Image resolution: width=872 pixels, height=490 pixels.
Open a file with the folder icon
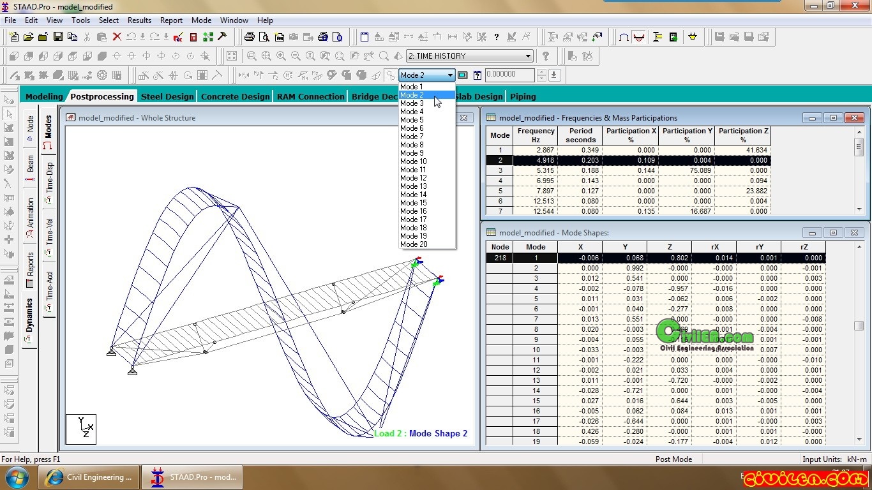(x=29, y=37)
